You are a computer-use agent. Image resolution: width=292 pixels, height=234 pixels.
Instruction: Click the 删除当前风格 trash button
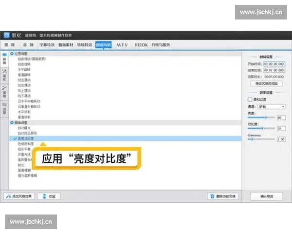pyautogui.click(x=223, y=196)
